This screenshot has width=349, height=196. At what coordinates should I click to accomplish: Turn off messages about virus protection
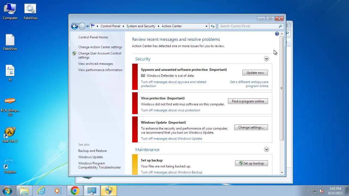click(170, 110)
